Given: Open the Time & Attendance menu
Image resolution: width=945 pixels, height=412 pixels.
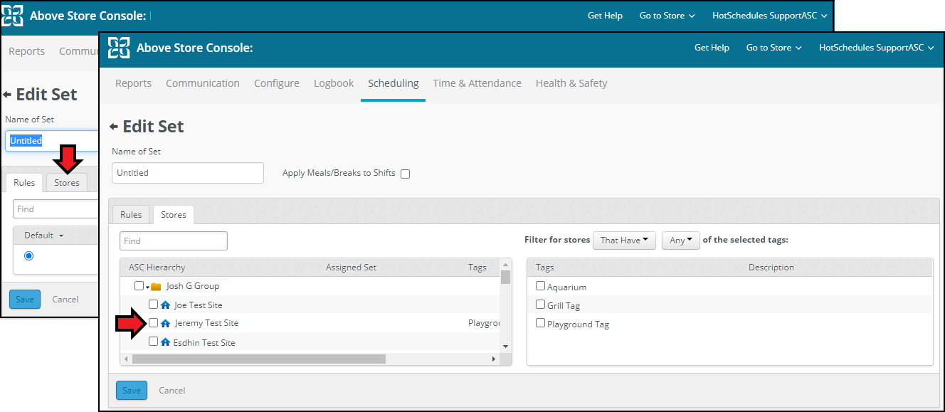Looking at the screenshot, I should click(477, 83).
